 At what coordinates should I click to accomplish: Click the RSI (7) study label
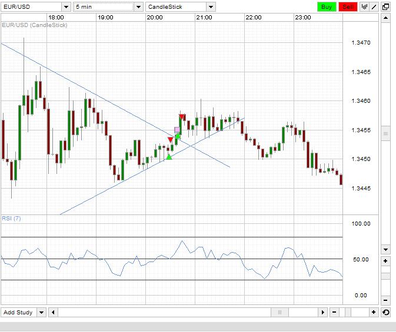[x=11, y=219]
